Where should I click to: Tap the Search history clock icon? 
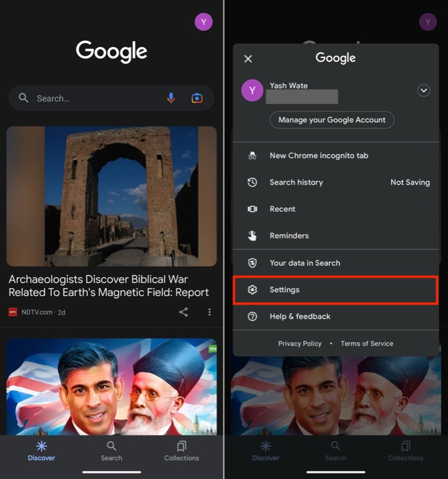(252, 183)
